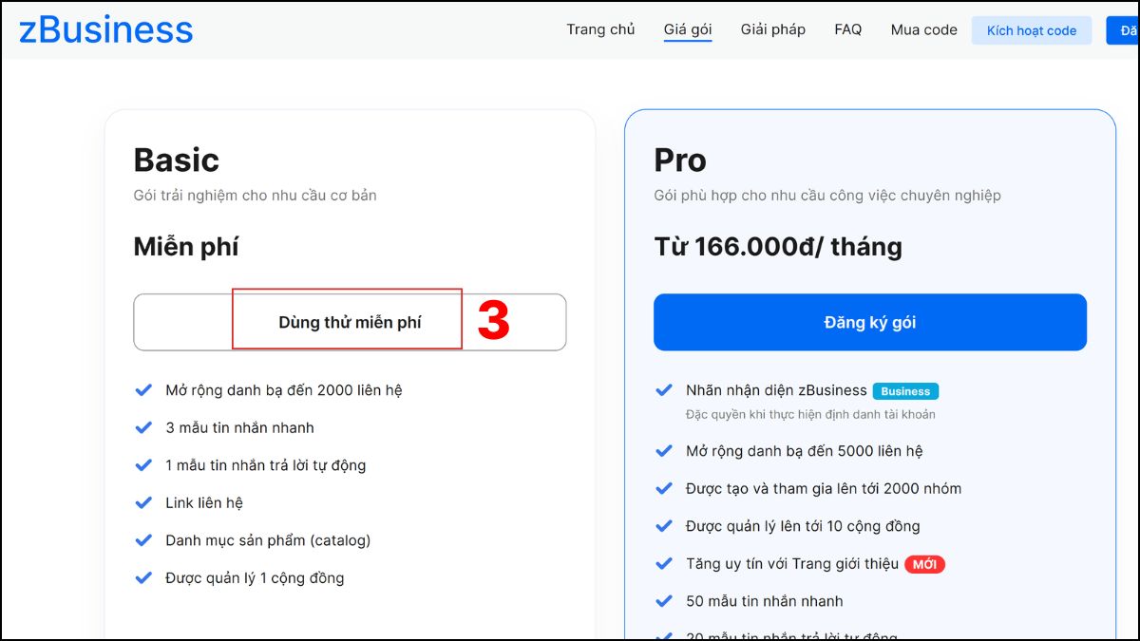Click "Dùng thử miễn phí" in the Basic plan

347,322
